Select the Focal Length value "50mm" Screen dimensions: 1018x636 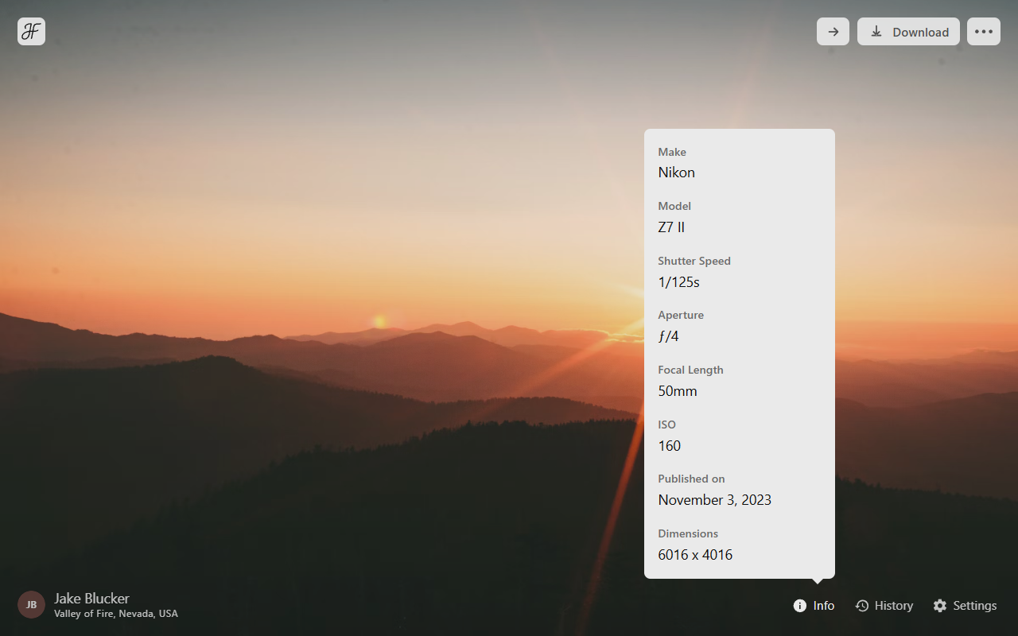[678, 391]
